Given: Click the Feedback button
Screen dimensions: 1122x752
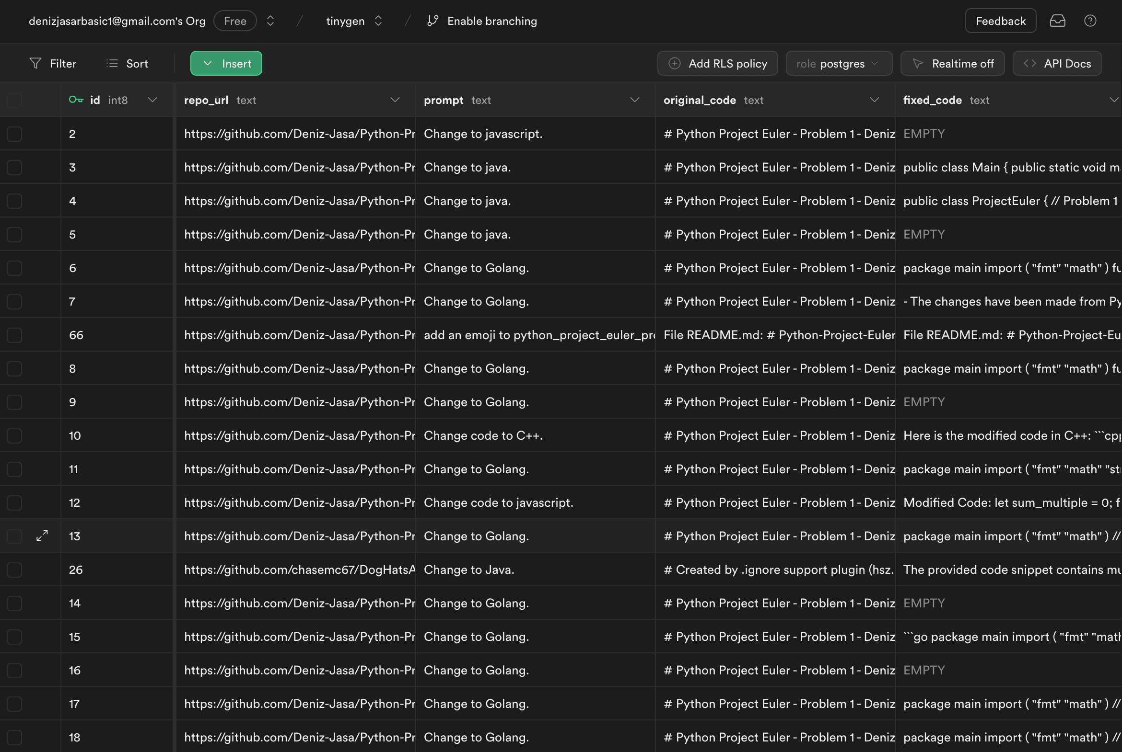Looking at the screenshot, I should pos(1001,21).
